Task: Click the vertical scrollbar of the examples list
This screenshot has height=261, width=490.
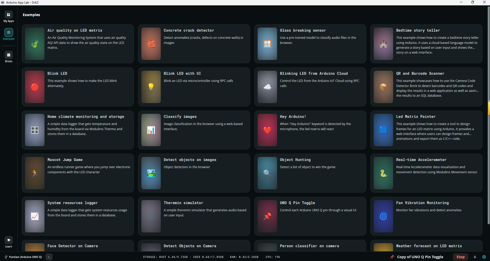Action: click(x=489, y=115)
